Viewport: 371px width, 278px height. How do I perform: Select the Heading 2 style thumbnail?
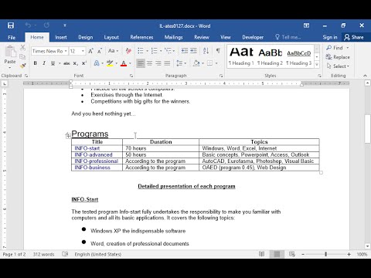[270, 56]
